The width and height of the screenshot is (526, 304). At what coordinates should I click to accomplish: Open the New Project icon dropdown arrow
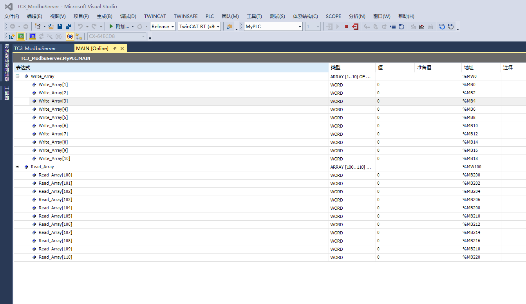44,26
